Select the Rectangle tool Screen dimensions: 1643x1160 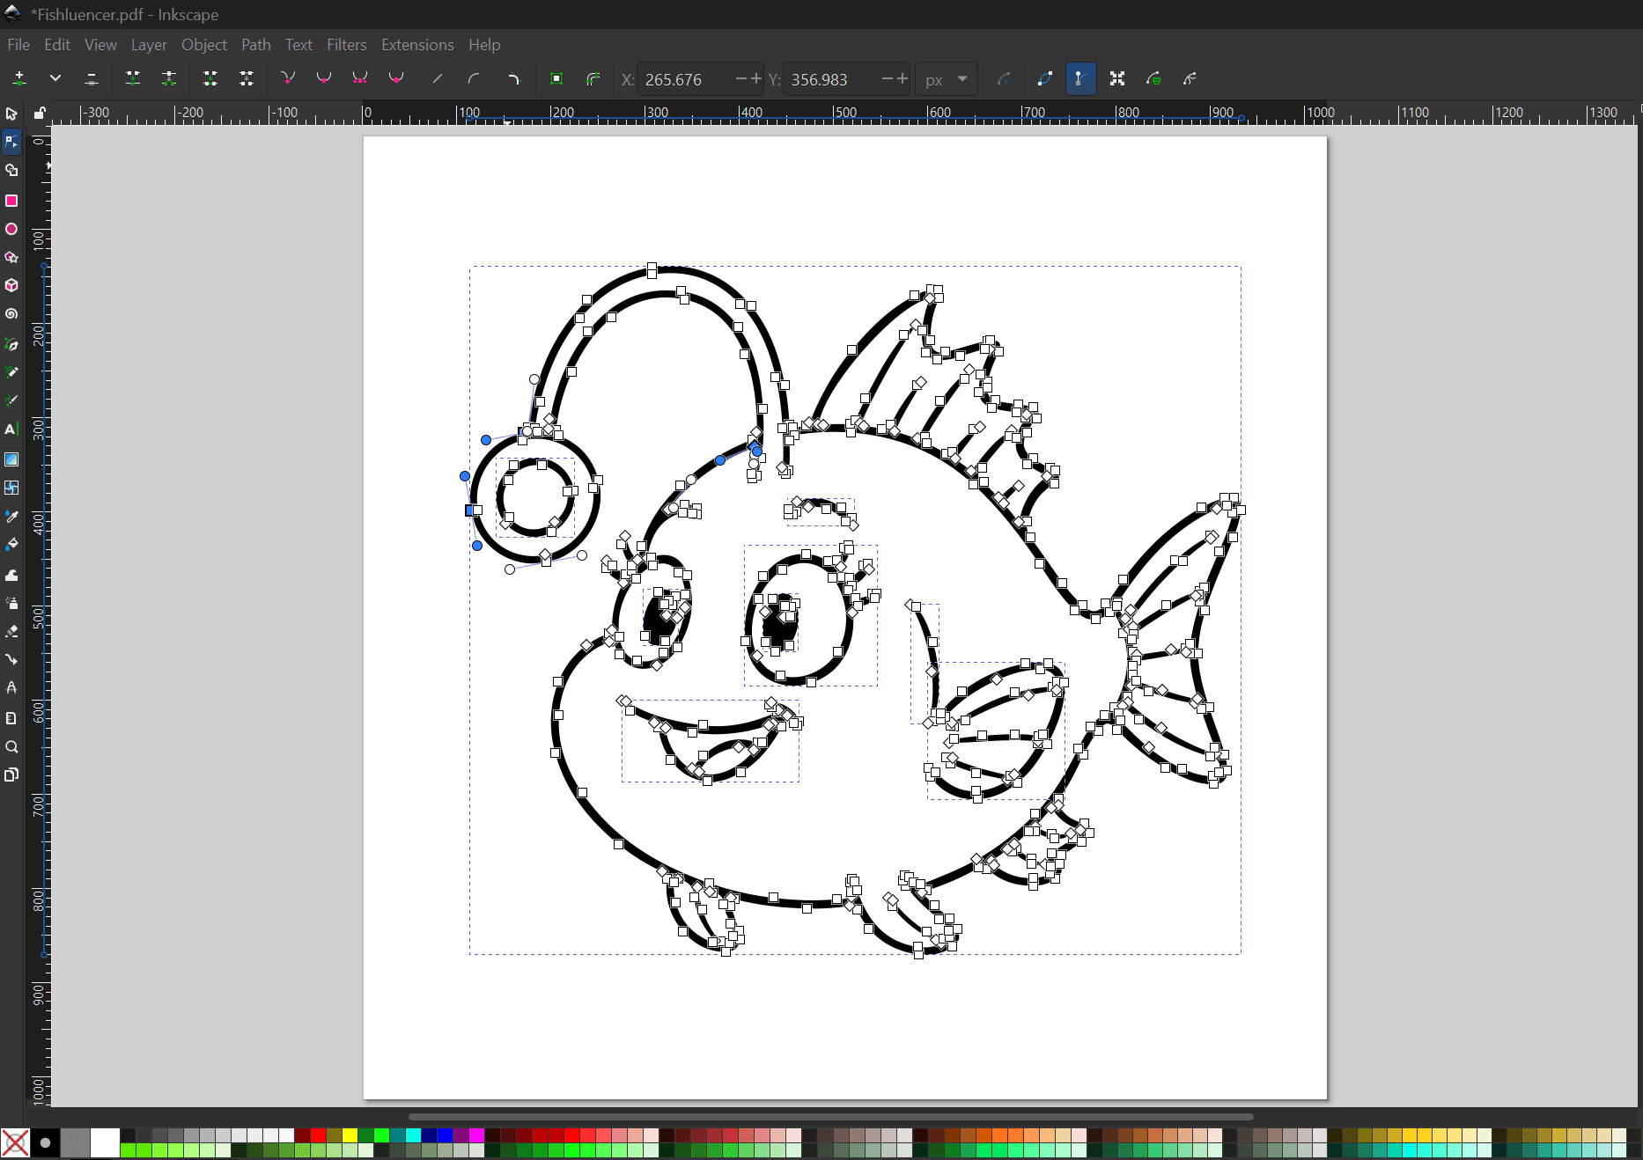[11, 201]
